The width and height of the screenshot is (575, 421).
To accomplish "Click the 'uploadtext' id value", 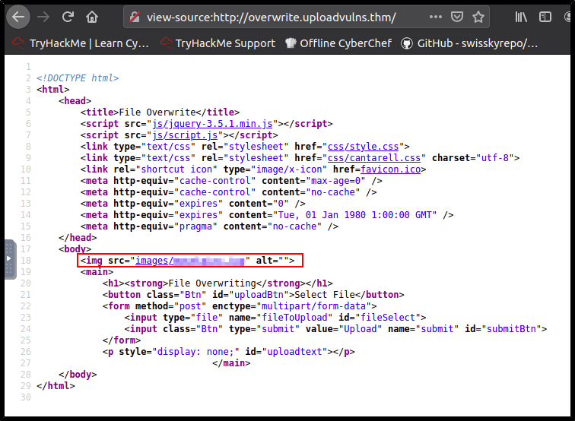I will [294, 352].
